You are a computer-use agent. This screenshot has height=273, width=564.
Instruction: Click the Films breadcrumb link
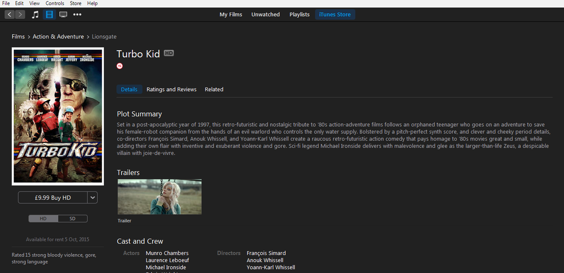pyautogui.click(x=18, y=37)
